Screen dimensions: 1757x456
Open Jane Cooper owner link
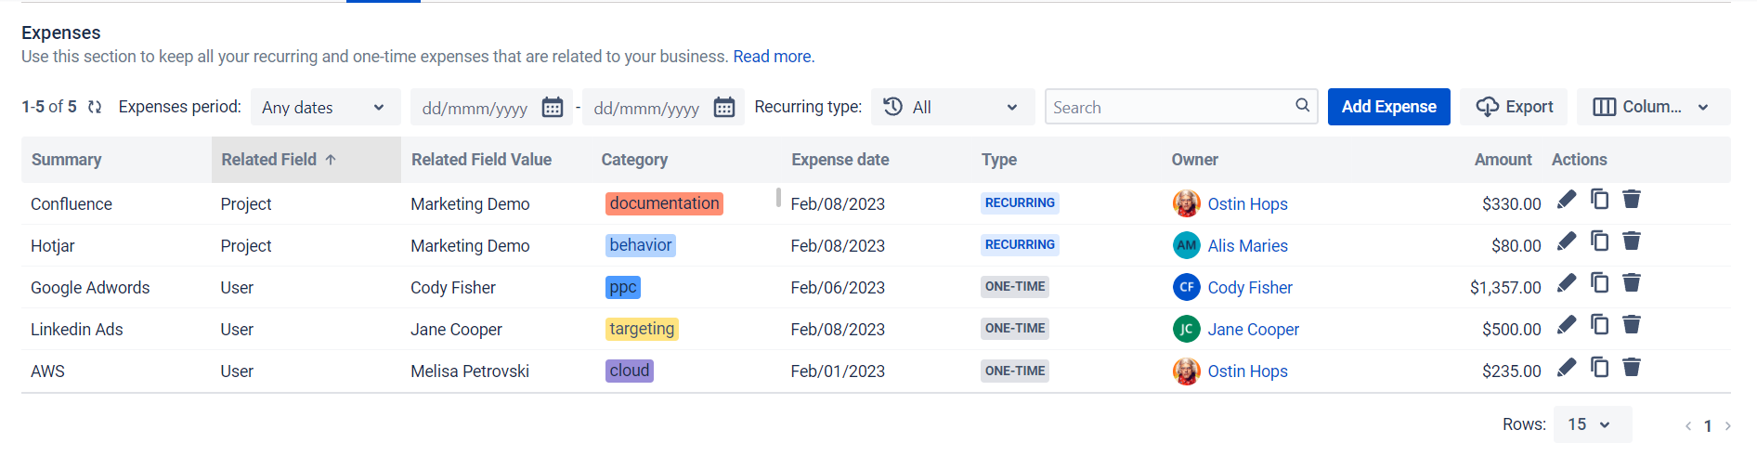pyautogui.click(x=1253, y=330)
